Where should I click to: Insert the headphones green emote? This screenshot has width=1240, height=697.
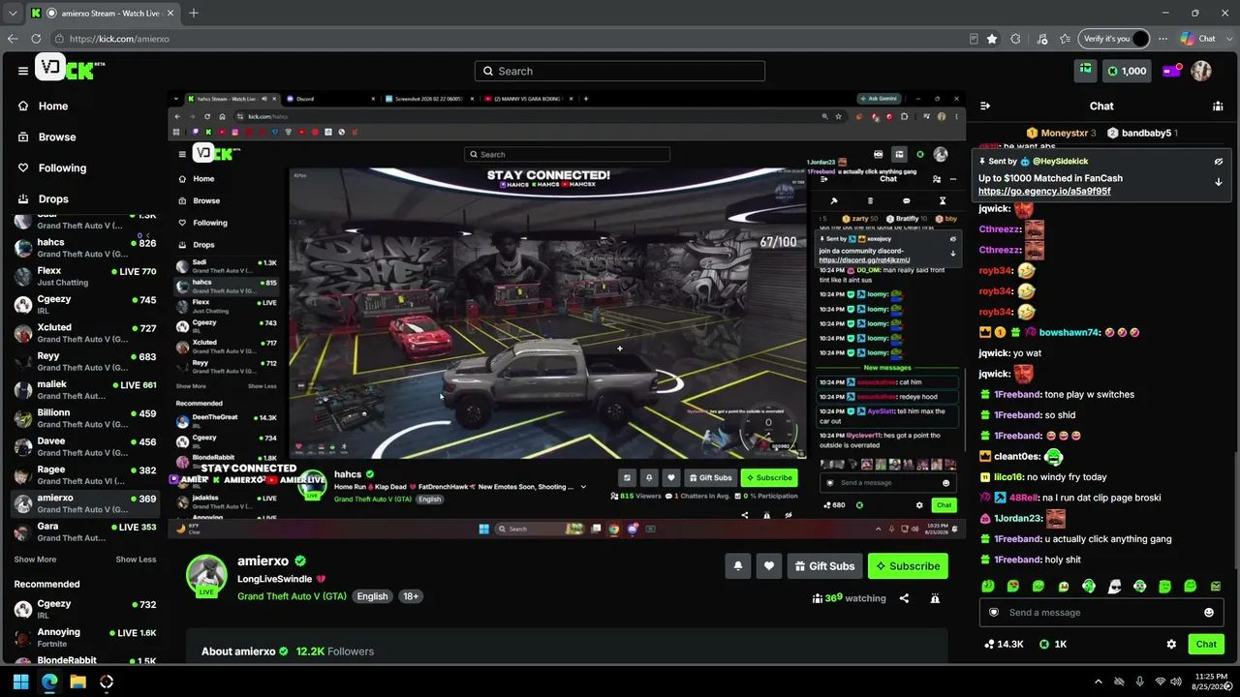(1089, 587)
